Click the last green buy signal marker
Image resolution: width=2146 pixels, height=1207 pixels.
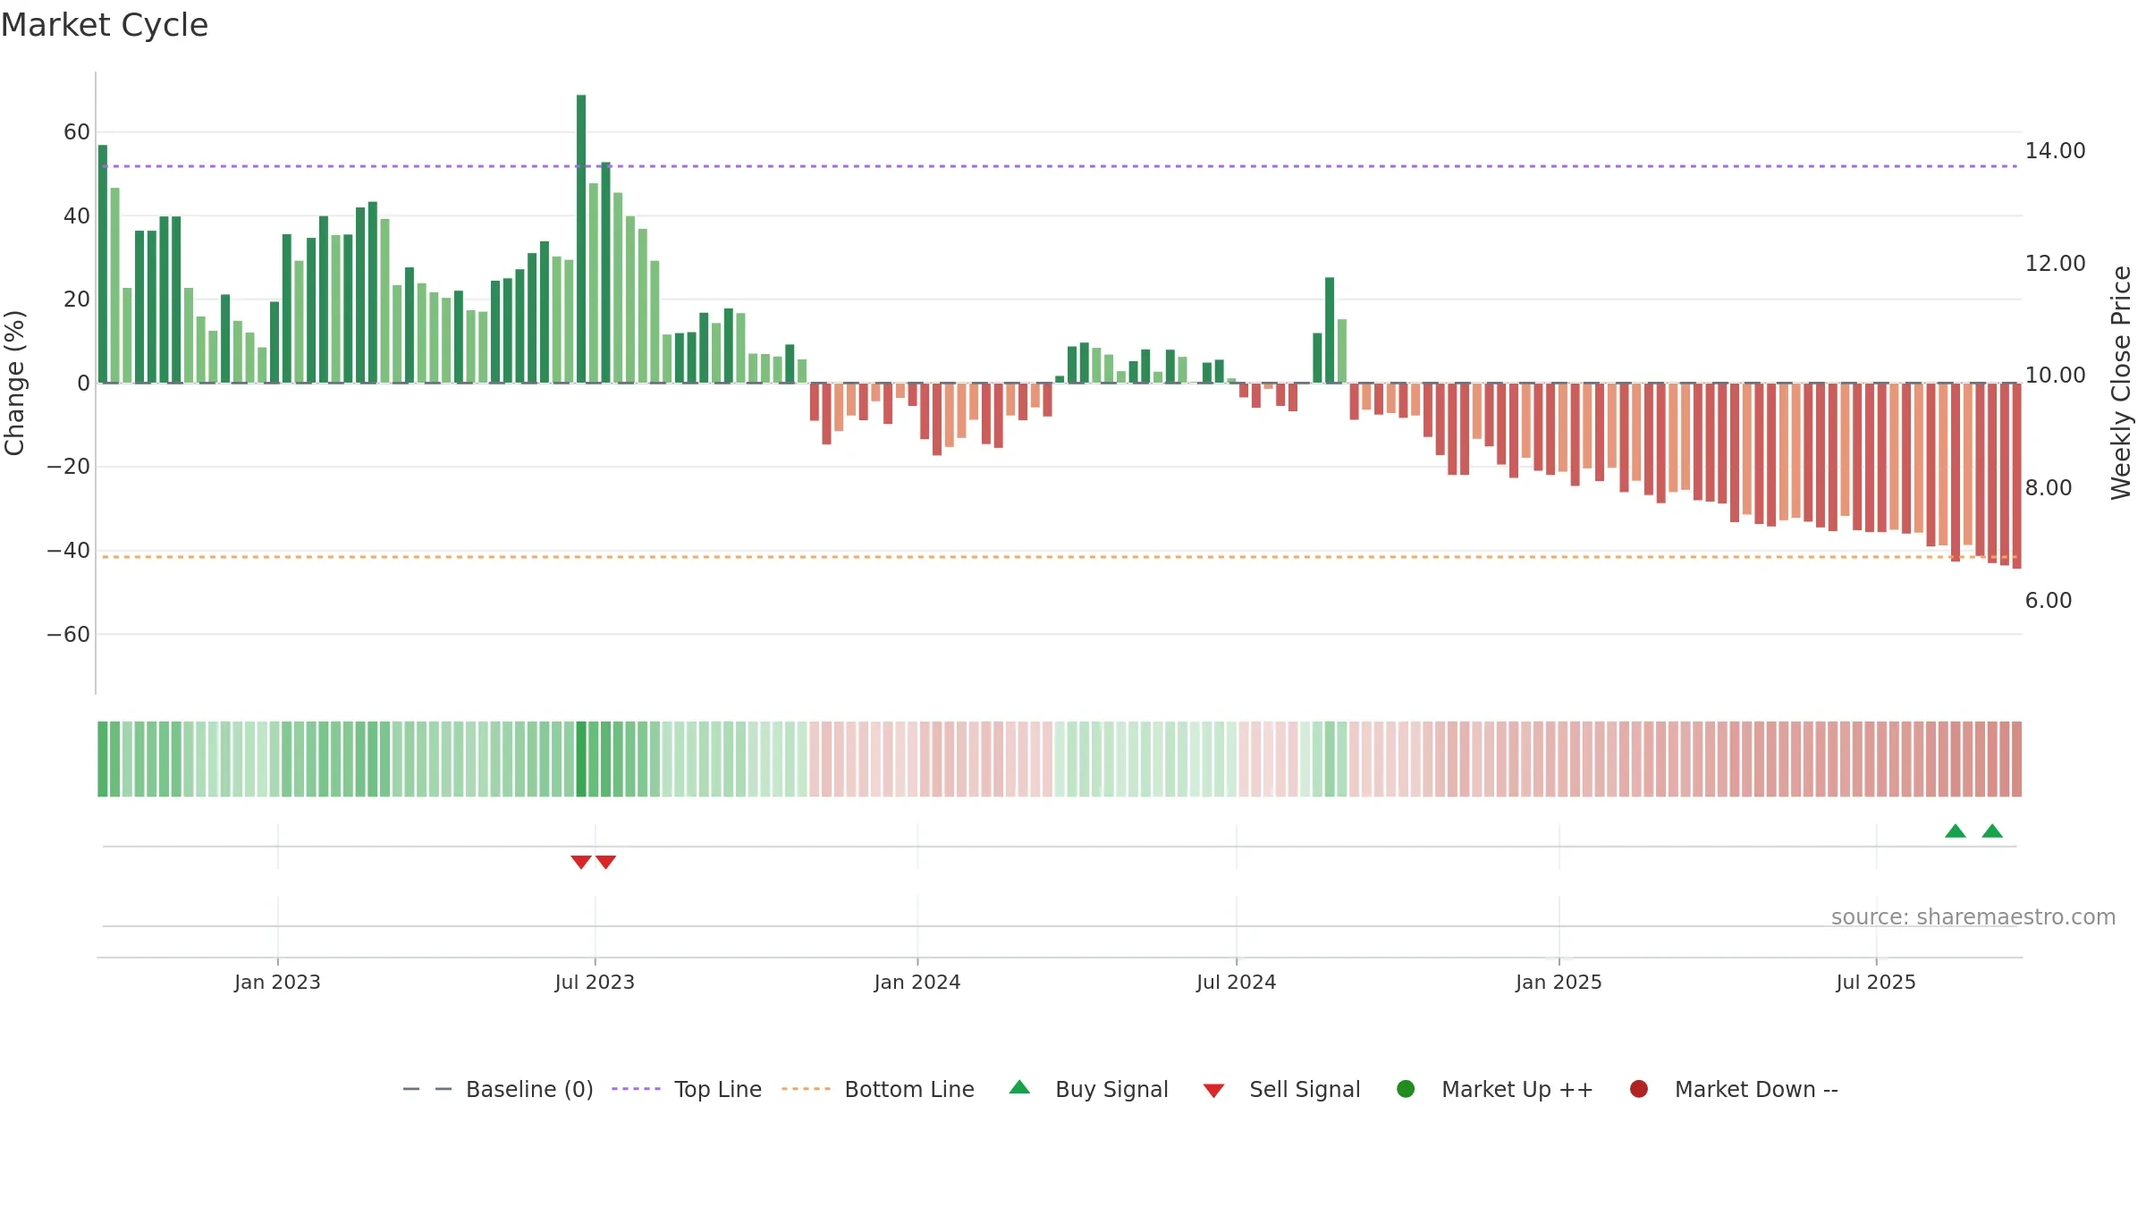pos(1992,831)
